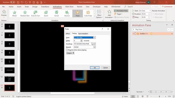The image size is (175, 98).
Task: Open Reading View from status bar
Action: pos(142,96)
